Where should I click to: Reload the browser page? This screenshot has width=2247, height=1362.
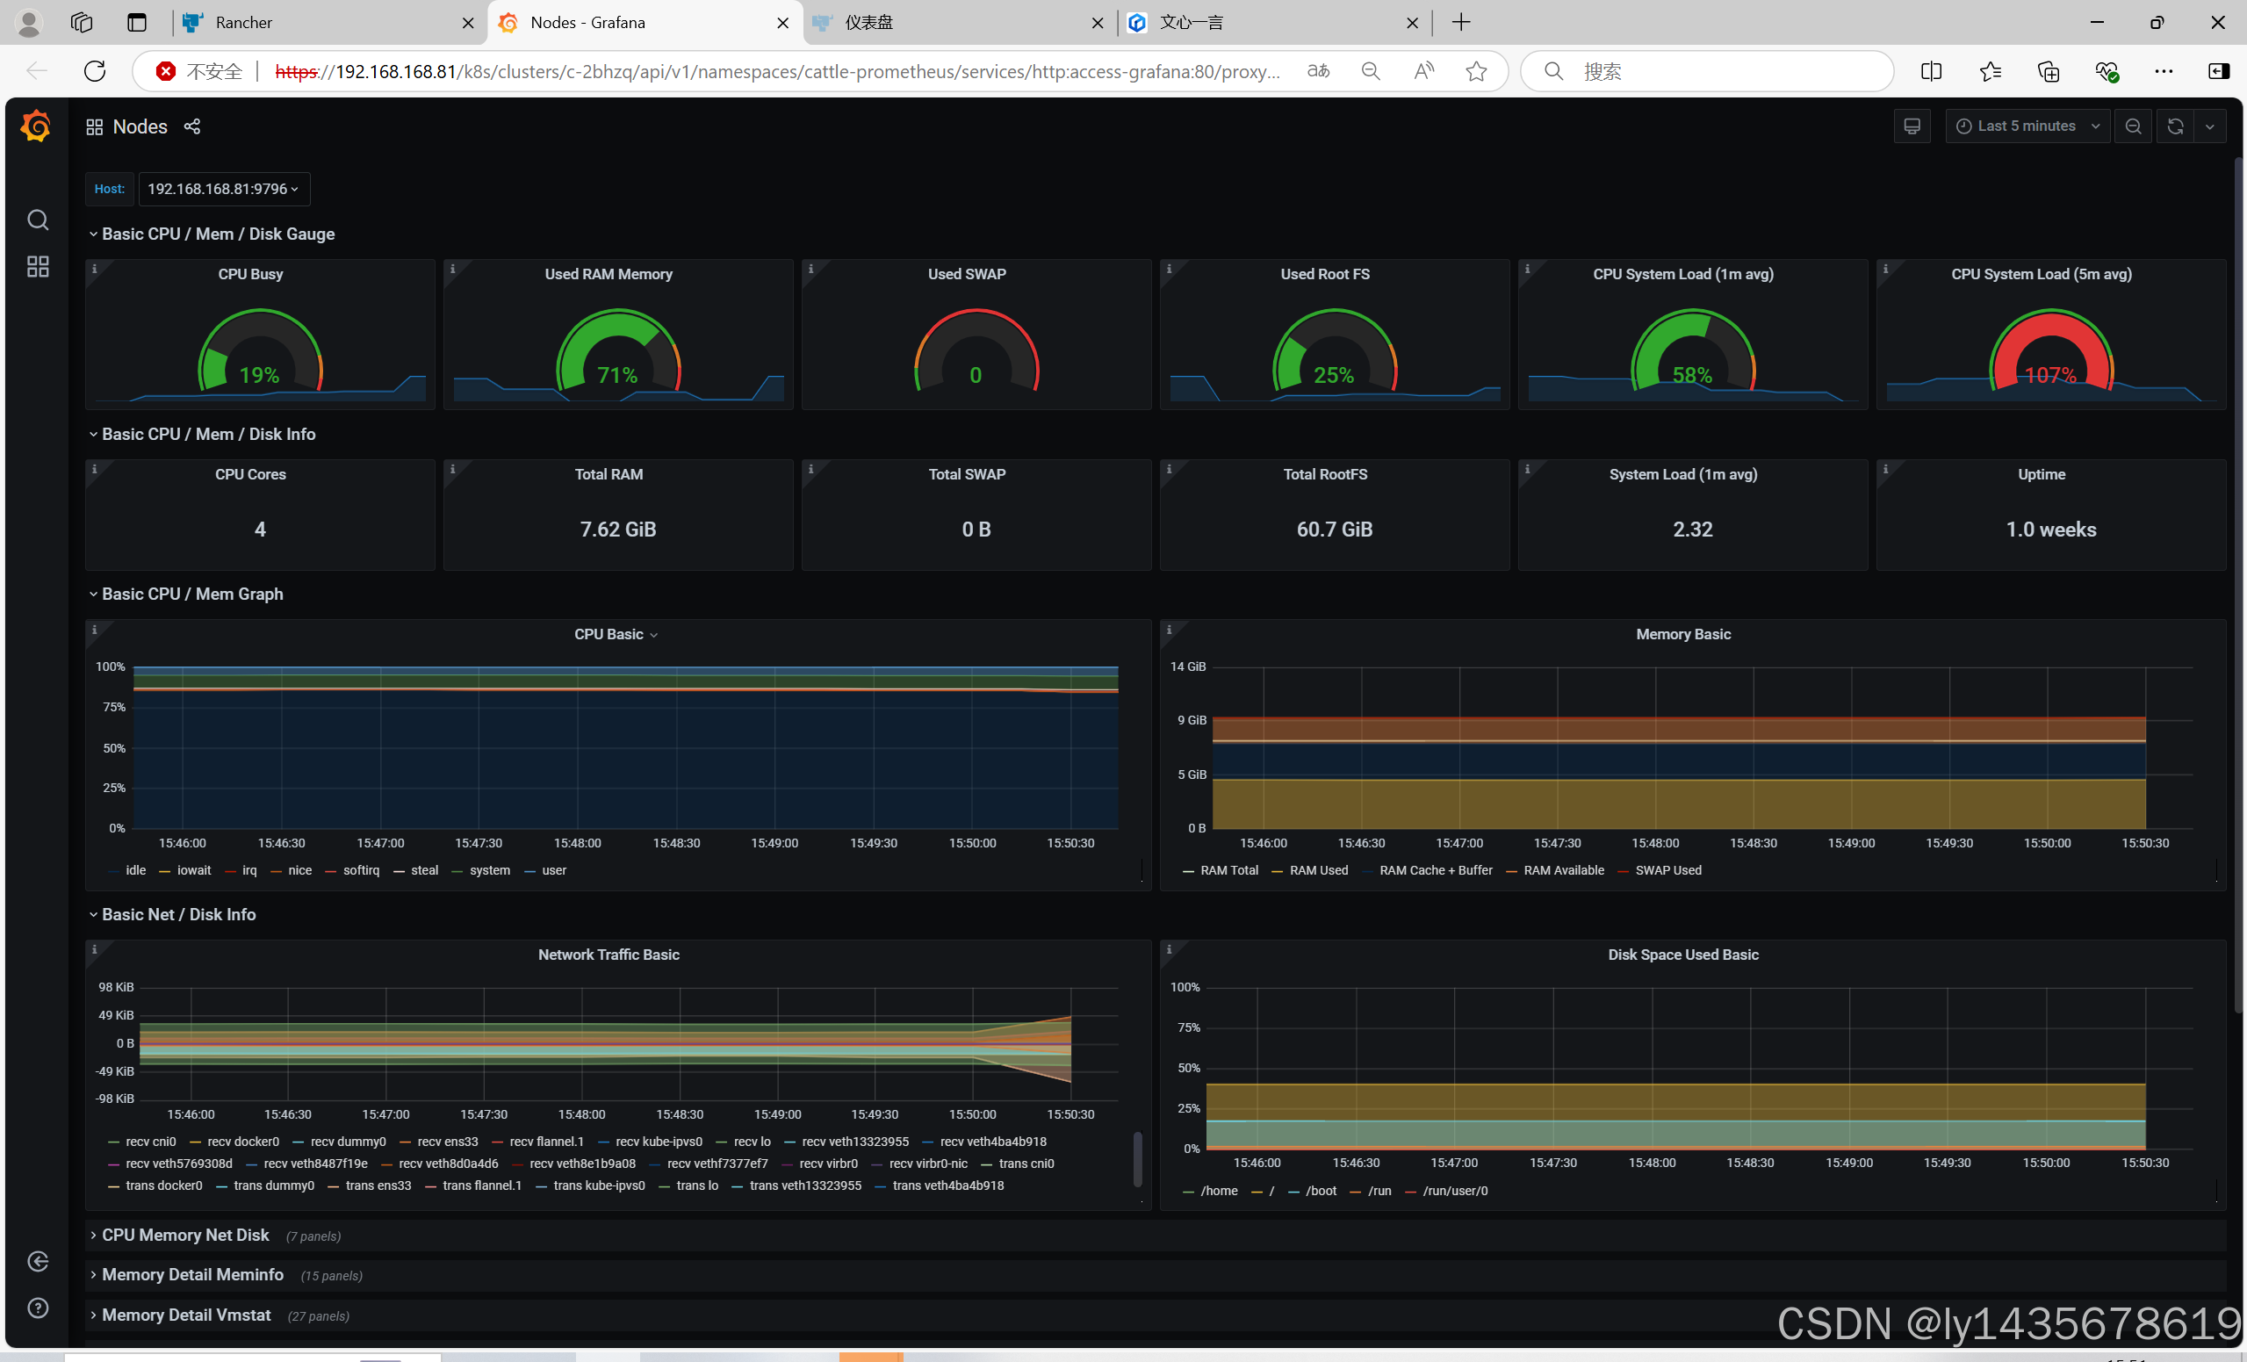click(95, 71)
